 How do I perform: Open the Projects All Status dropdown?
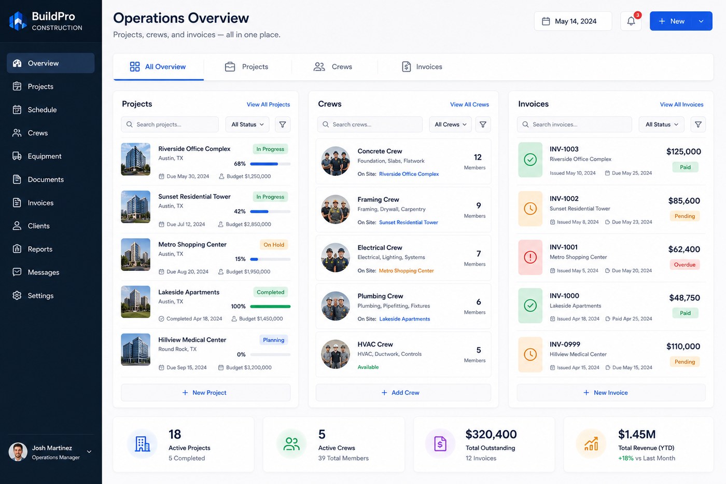coord(247,125)
